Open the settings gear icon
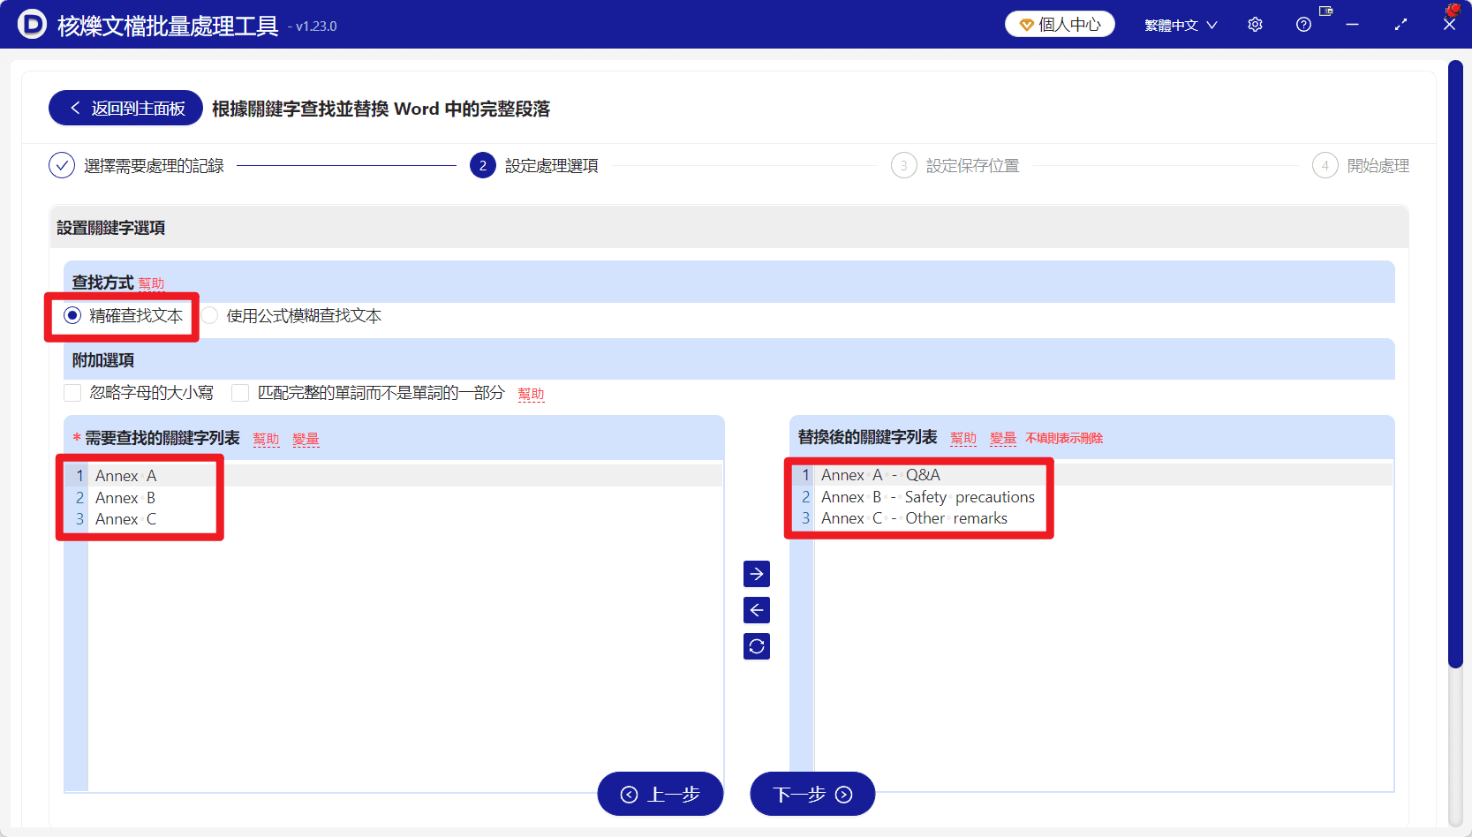This screenshot has width=1472, height=837. point(1255,25)
